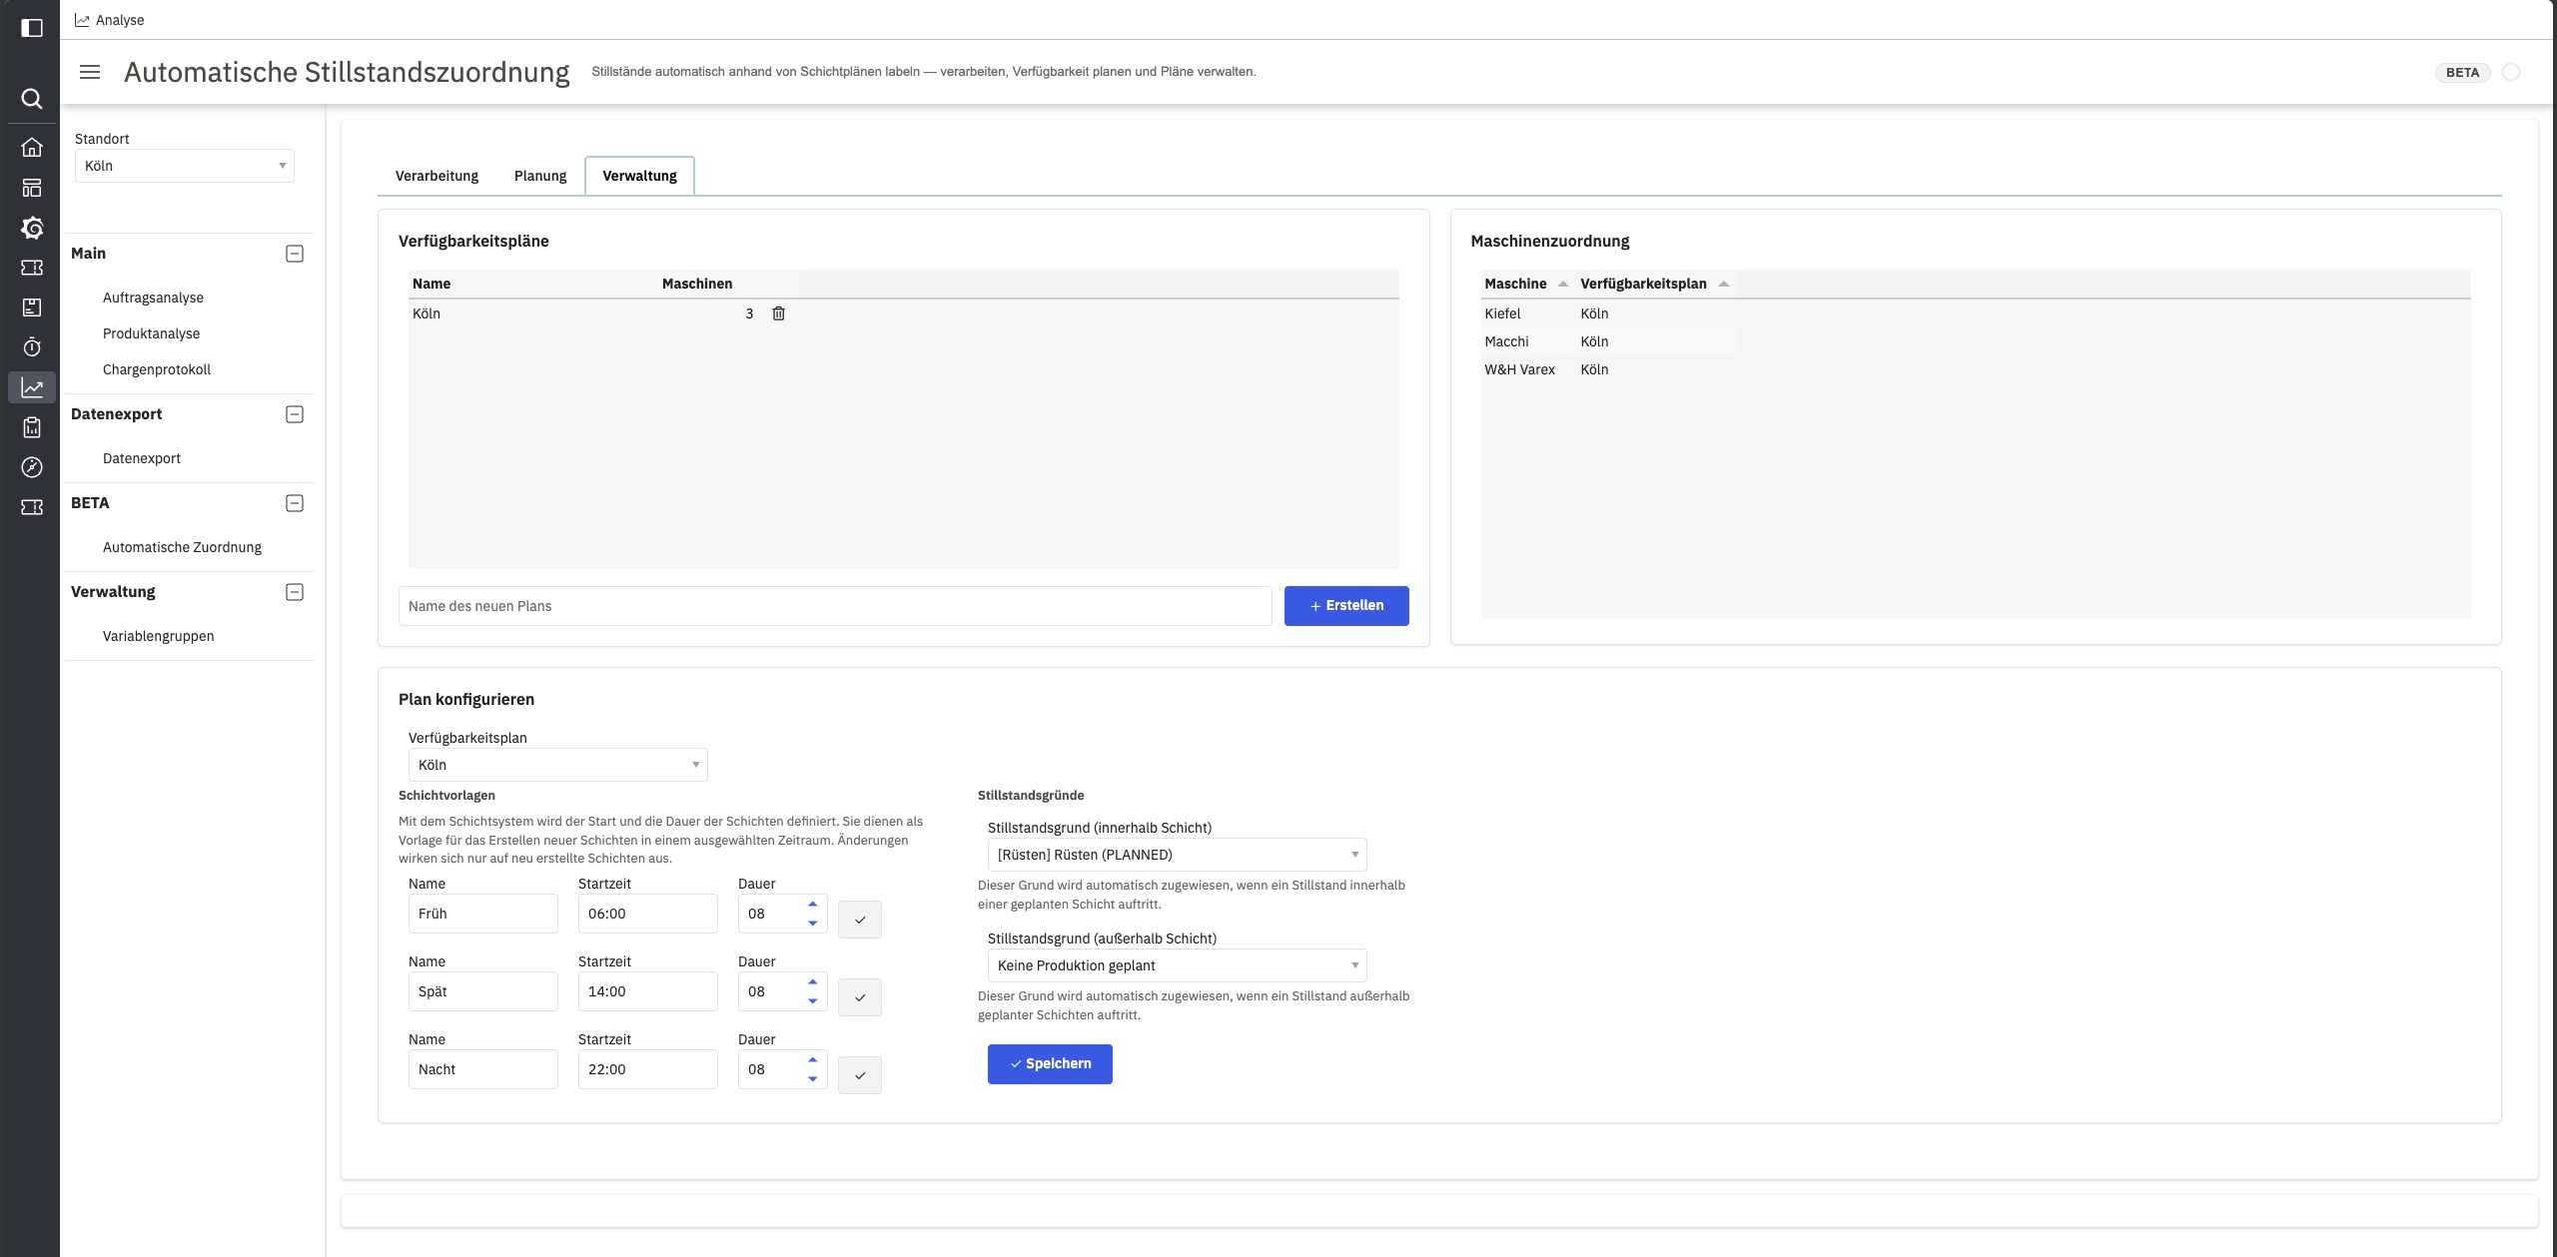
Task: Click the ticket icon below the compass icon
Action: tap(32, 507)
